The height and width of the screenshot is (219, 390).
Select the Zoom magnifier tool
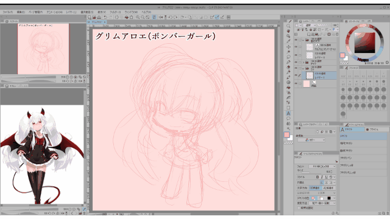tap(288, 26)
